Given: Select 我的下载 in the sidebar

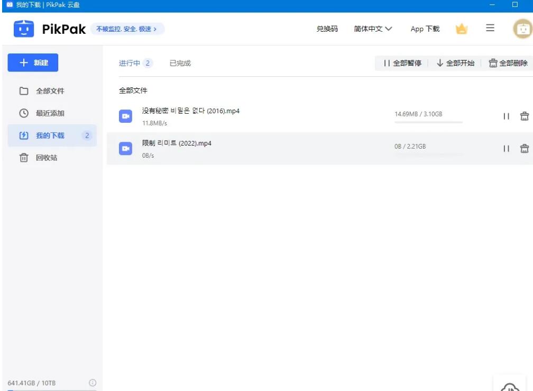Looking at the screenshot, I should coord(52,135).
